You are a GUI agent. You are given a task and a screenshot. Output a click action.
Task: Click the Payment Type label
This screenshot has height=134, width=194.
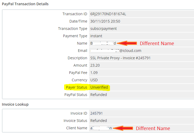[x=75, y=36]
